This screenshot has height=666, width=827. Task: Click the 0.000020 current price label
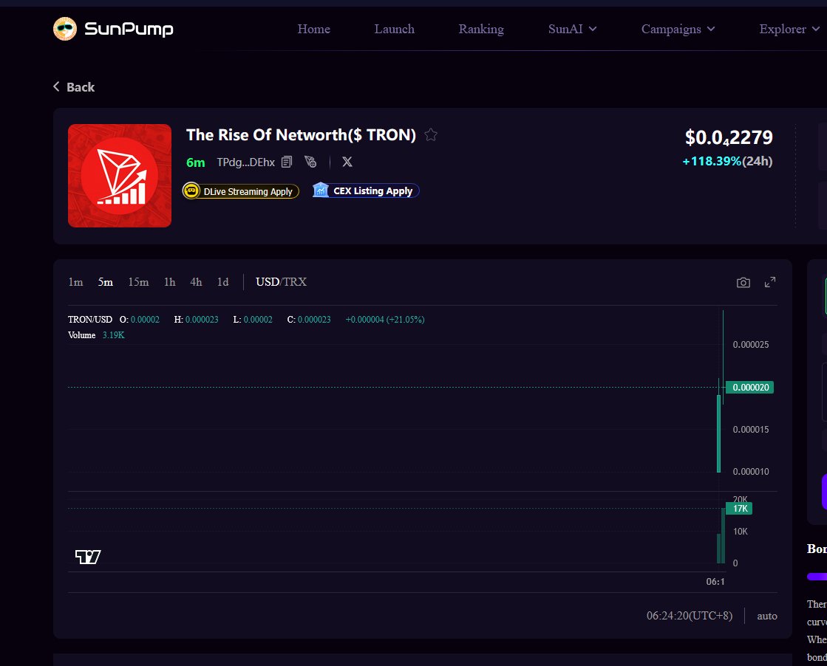pyautogui.click(x=750, y=388)
